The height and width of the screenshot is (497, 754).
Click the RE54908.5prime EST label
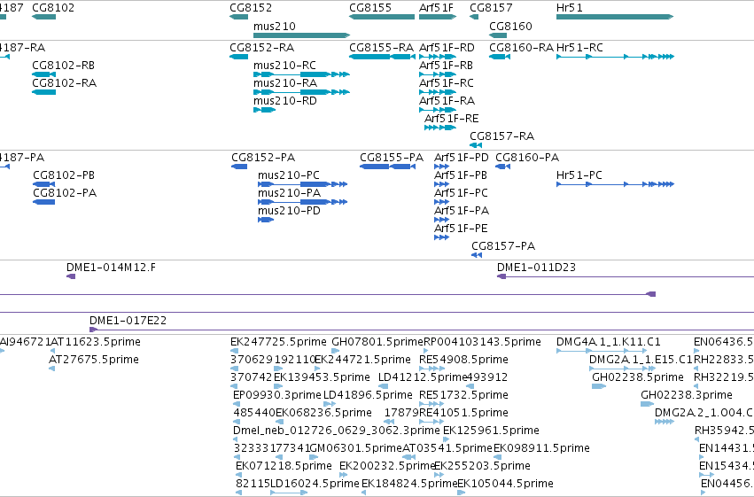pos(463,360)
